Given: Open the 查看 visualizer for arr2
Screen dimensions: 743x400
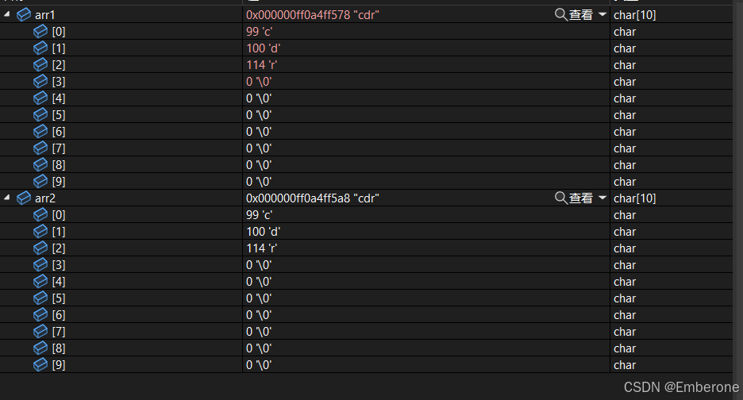Looking at the screenshot, I should 574,198.
